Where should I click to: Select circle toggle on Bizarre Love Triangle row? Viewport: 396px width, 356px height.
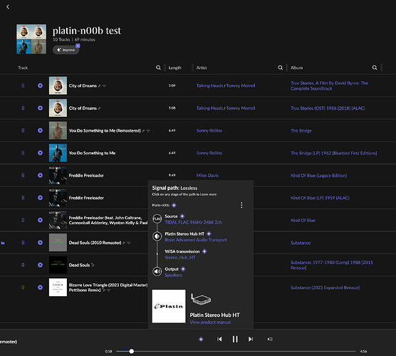click(40, 288)
